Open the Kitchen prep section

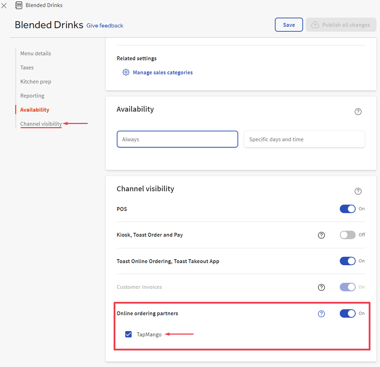point(36,81)
